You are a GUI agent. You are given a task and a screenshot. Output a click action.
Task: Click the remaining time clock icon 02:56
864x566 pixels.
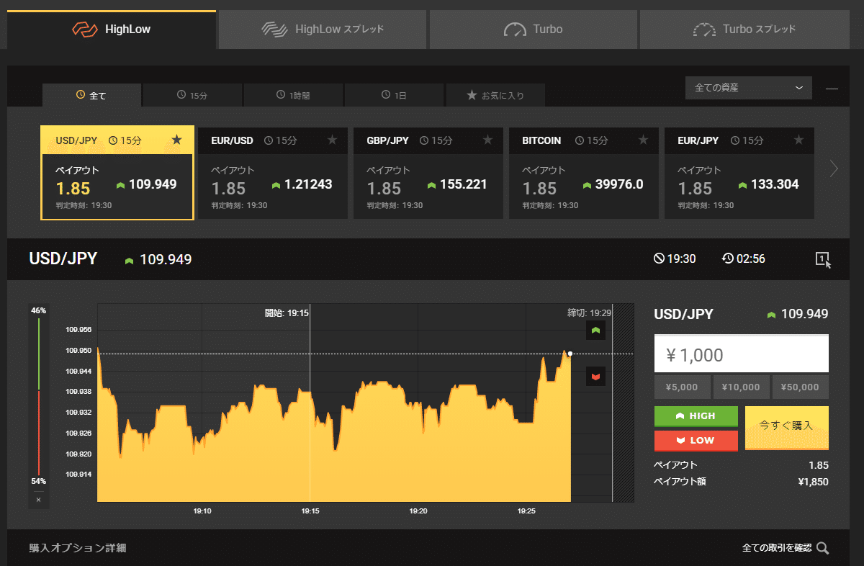click(x=728, y=259)
